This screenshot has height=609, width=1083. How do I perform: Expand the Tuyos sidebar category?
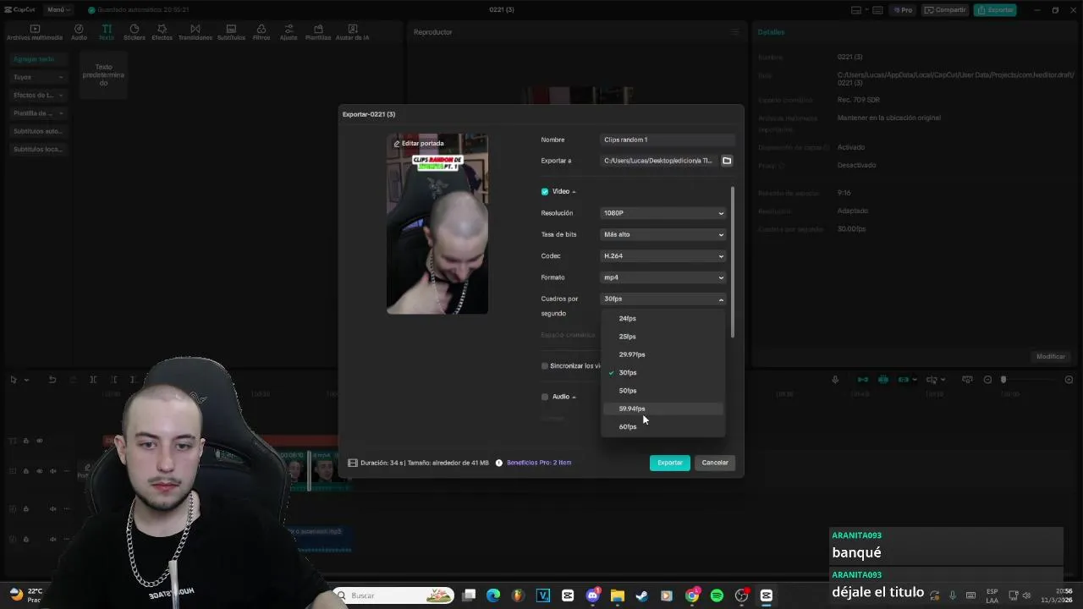point(38,77)
